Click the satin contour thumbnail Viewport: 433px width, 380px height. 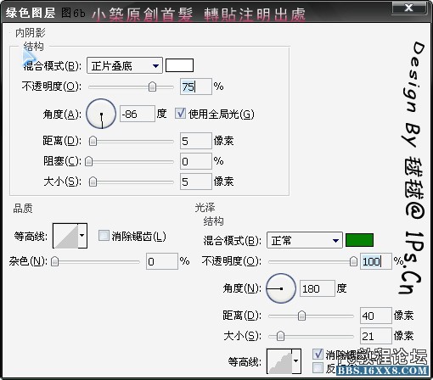(279, 361)
